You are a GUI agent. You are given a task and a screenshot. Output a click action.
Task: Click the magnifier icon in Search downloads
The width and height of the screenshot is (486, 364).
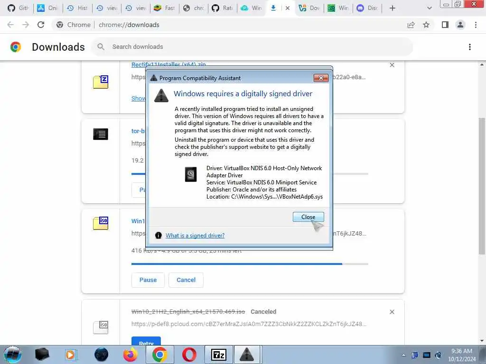tap(101, 47)
